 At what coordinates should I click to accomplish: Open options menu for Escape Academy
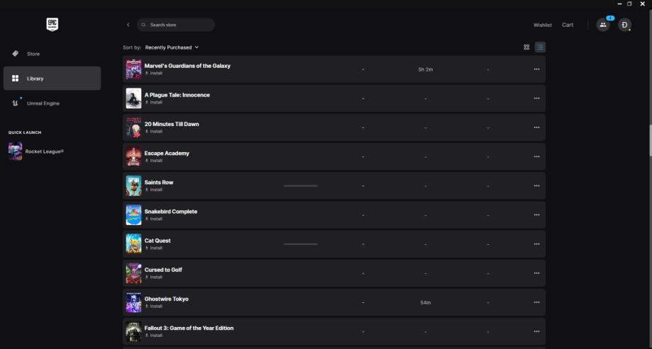point(536,156)
